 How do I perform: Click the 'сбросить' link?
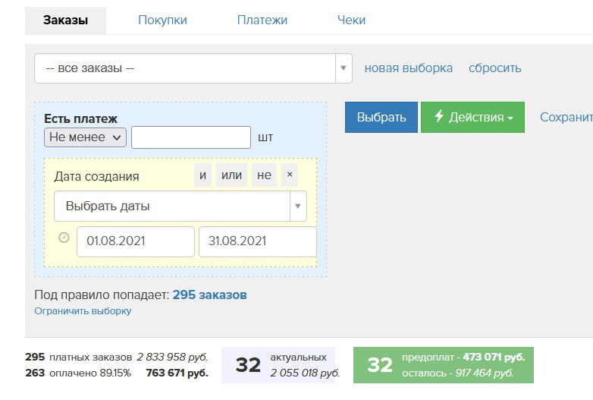point(495,68)
